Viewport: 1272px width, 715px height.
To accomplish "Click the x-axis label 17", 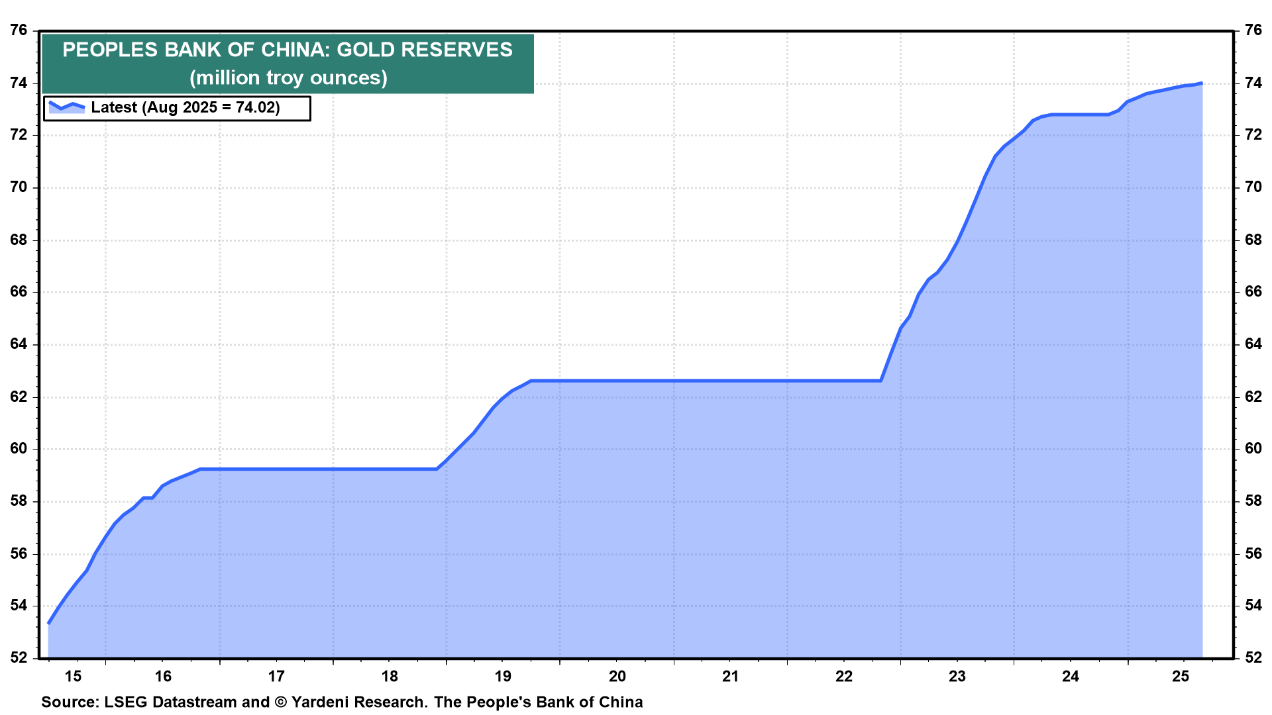I will coord(276,676).
